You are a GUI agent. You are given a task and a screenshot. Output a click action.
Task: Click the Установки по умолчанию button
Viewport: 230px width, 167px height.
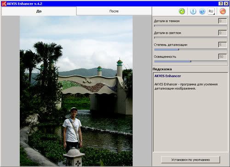pyautogui.click(x=190, y=160)
